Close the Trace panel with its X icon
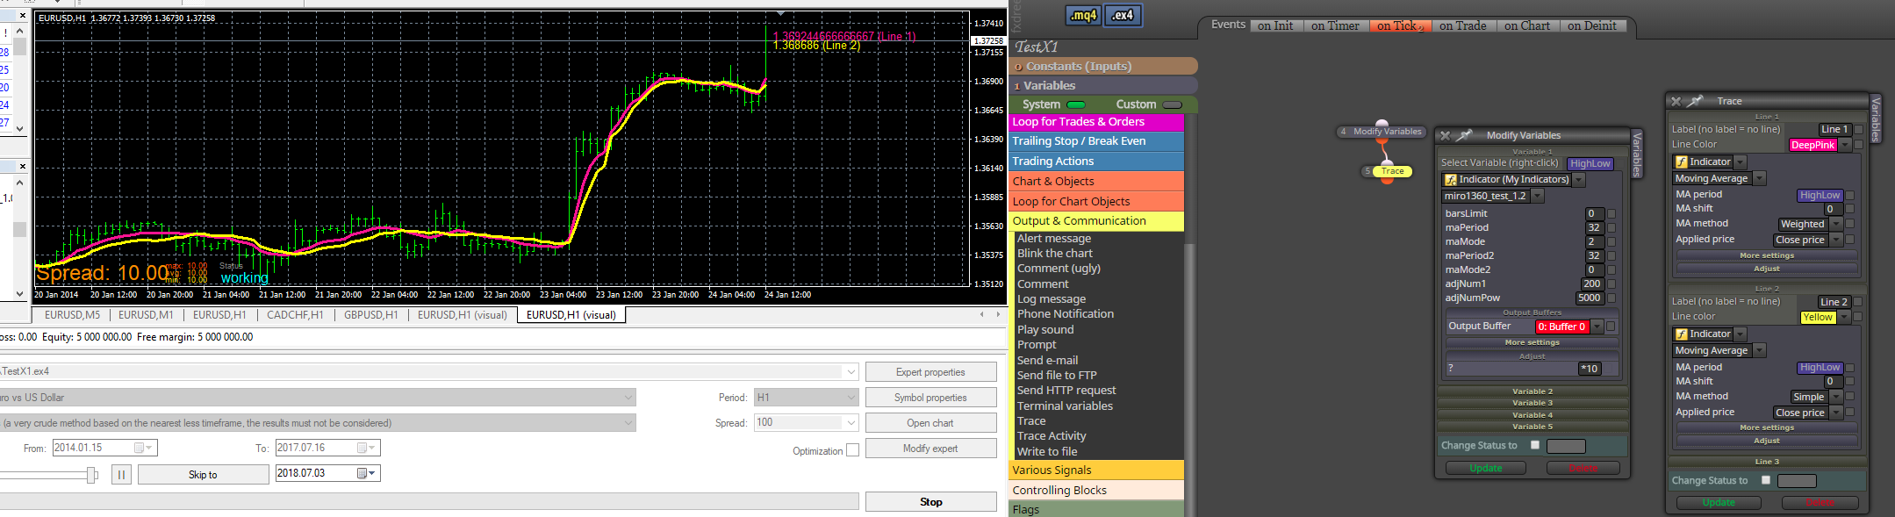Image resolution: width=1895 pixels, height=517 pixels. point(1676,101)
